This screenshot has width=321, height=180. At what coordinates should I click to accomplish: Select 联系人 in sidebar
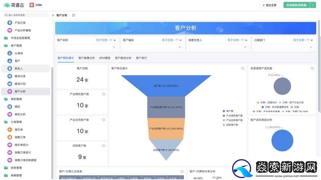click(x=26, y=68)
